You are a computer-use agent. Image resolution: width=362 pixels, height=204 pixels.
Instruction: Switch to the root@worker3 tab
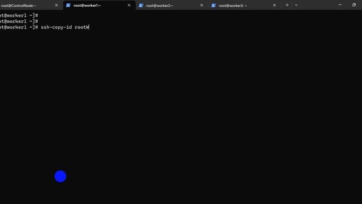tap(244, 5)
